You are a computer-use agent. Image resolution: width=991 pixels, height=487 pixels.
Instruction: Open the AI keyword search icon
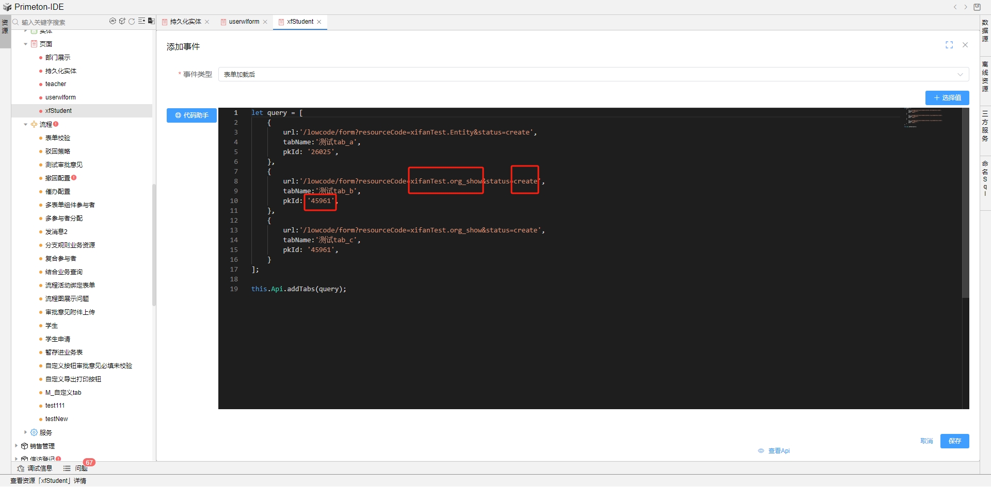click(113, 21)
